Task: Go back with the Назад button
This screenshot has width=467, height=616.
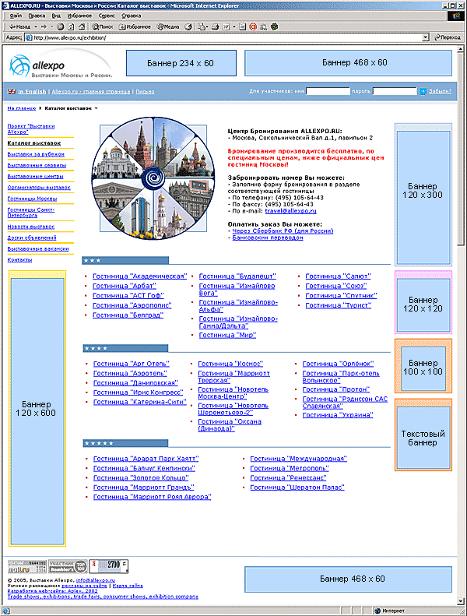Action: (x=19, y=26)
